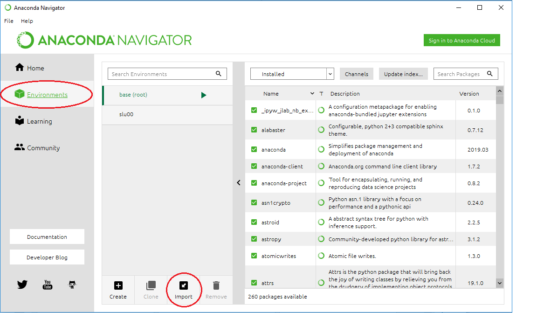Image resolution: width=537 pixels, height=313 pixels.
Task: Click the '260 packages available' status text
Action: (277, 297)
